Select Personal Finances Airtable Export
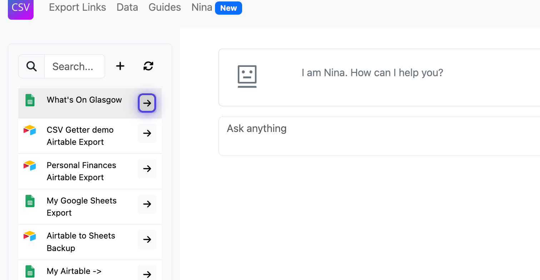This screenshot has width=540, height=280. point(81,171)
